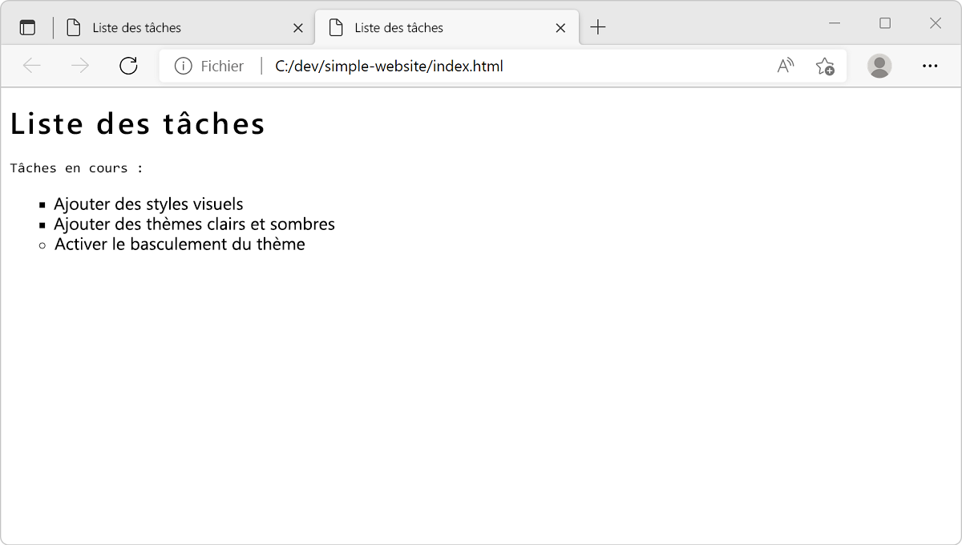The image size is (962, 545).
Task: View site information icon next to Fichier
Action: 183,66
